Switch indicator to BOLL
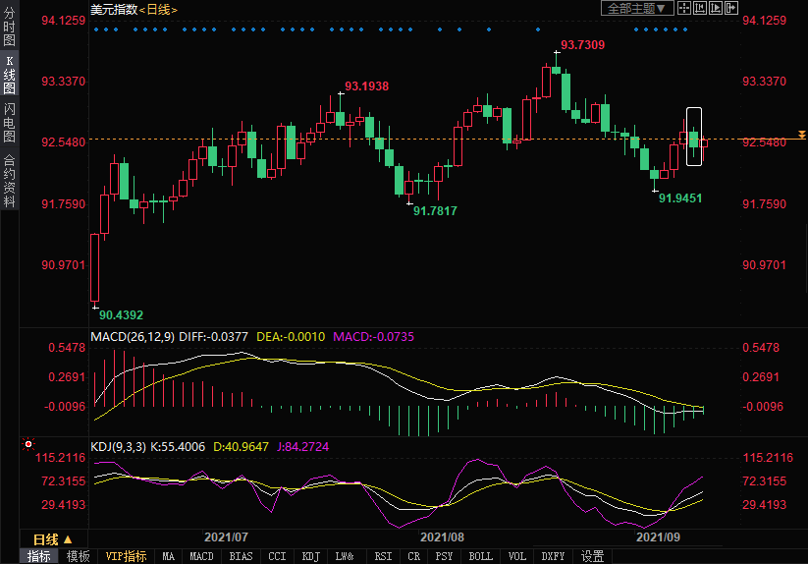808x564 pixels. pos(480,556)
